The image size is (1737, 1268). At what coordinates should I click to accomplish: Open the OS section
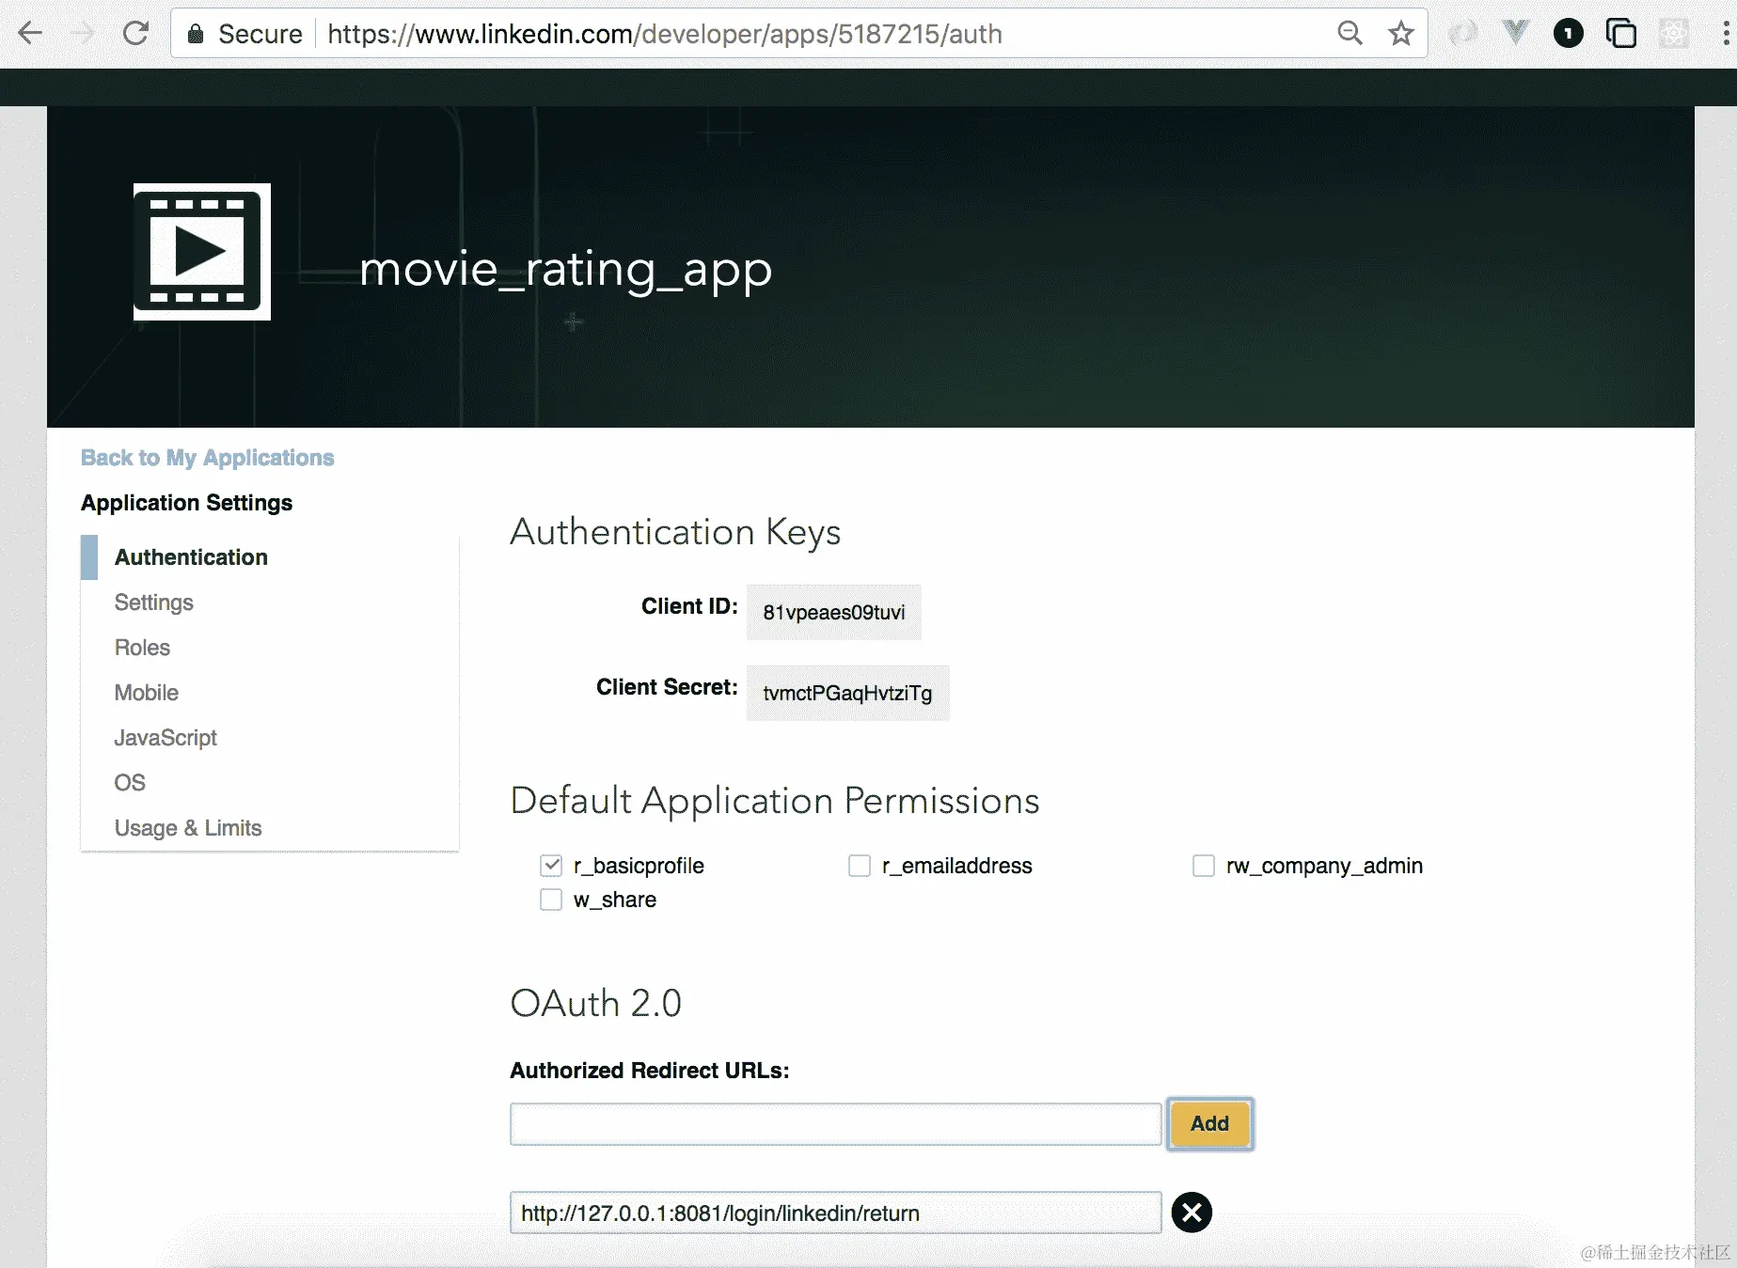tap(130, 783)
